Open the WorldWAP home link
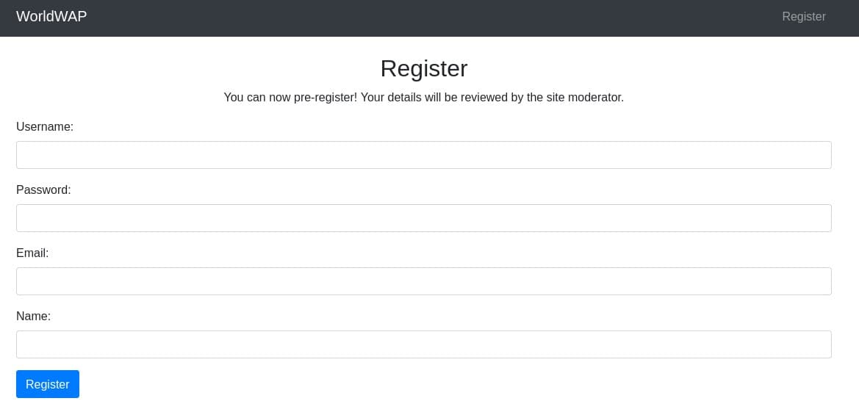Image resolution: width=859 pixels, height=412 pixels. [51, 16]
